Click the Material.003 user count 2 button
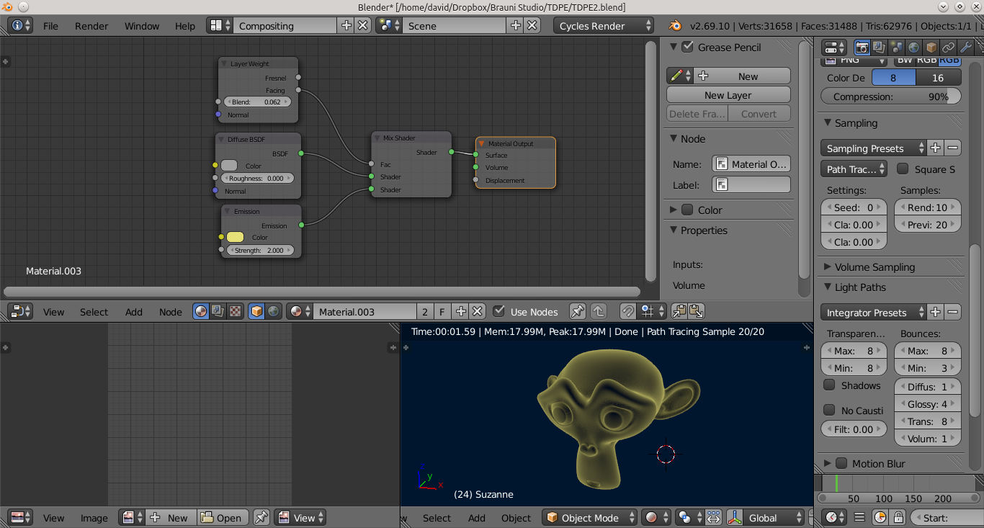 [x=425, y=311]
